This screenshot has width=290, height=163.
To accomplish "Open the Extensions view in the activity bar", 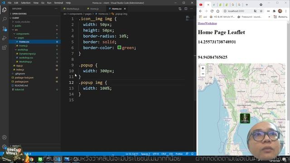I will pyautogui.click(x=4, y=48).
